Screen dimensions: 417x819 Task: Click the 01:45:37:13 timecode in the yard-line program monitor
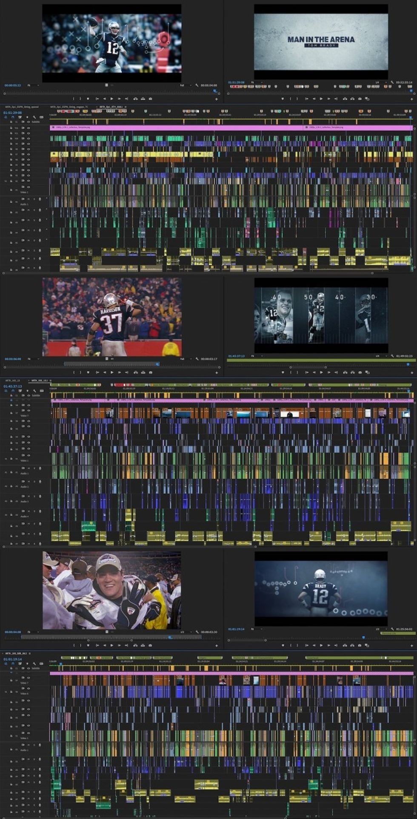click(x=236, y=356)
